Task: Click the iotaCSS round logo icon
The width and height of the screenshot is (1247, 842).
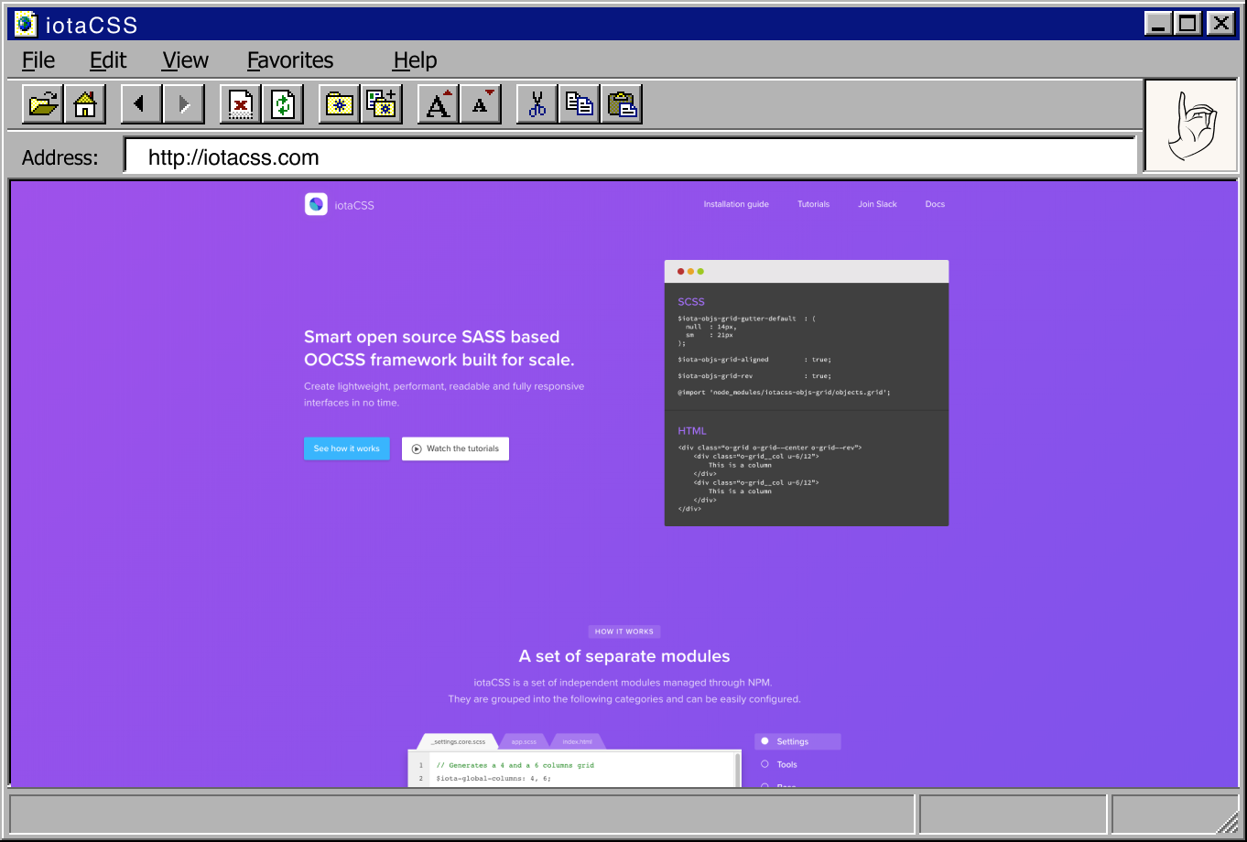Action: coord(316,204)
